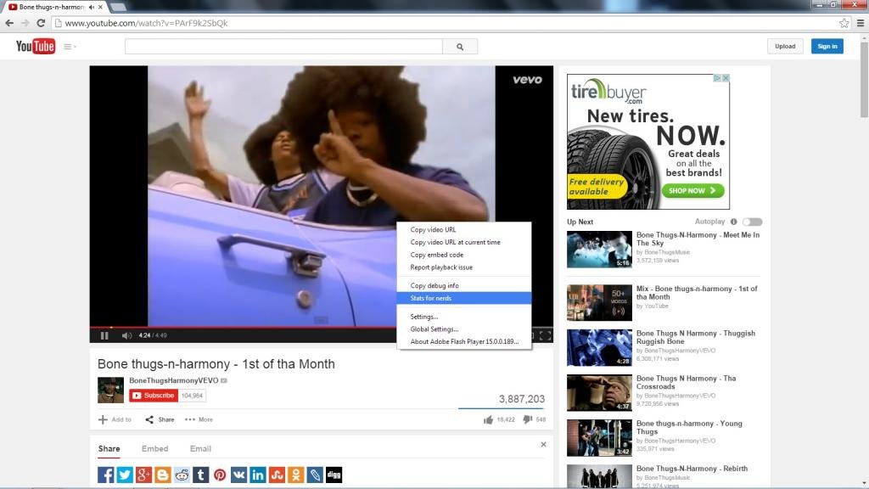Share on Twitter
This screenshot has height=489, width=869.
(x=125, y=475)
